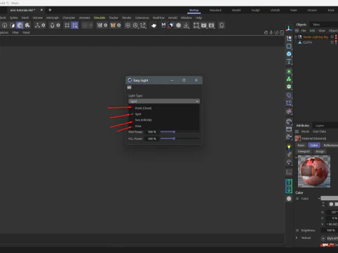
Task: Open the MoGraph menu
Action: point(53,18)
